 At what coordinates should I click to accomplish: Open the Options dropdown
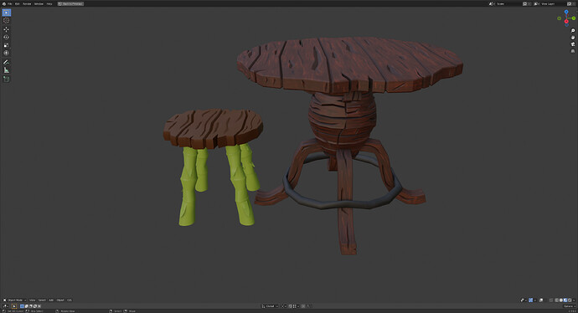(x=570, y=306)
